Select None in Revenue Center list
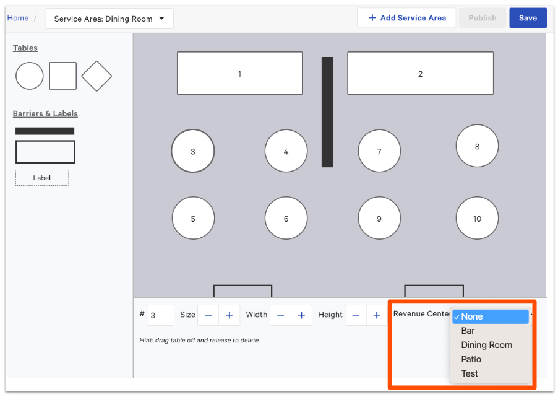The height and width of the screenshot is (397, 558). 491,316
